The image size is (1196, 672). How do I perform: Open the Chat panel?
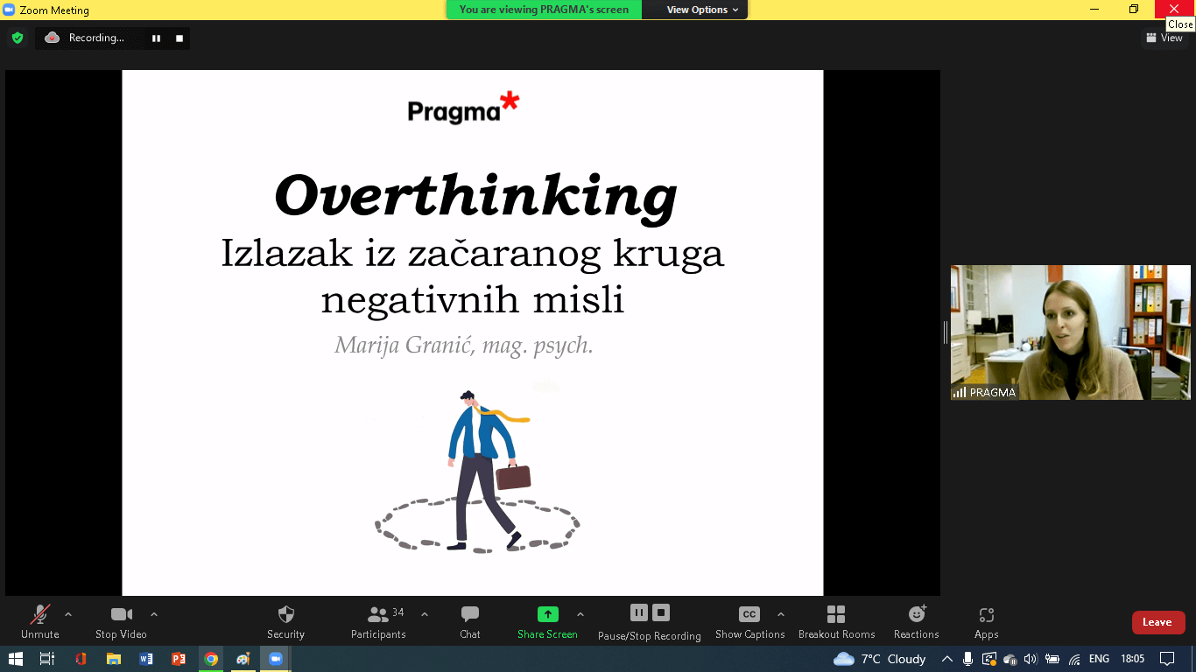pyautogui.click(x=470, y=622)
